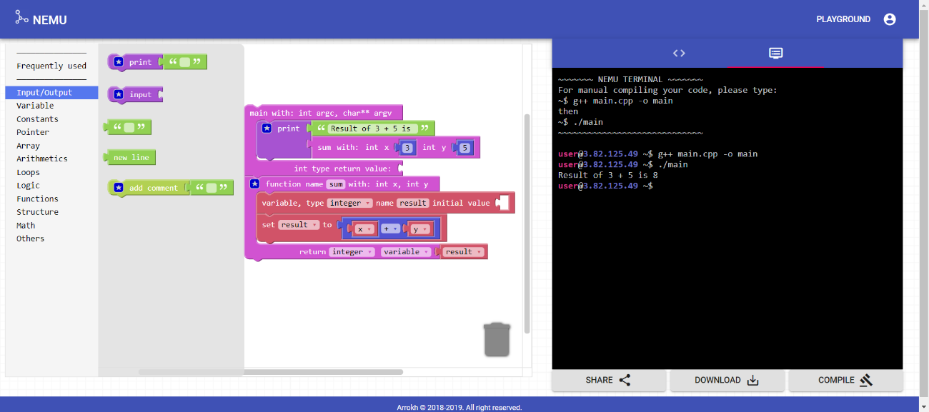This screenshot has width=929, height=412.
Task: Click the NEMU title text in header
Action: click(x=50, y=19)
